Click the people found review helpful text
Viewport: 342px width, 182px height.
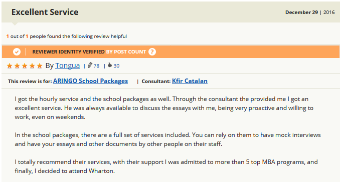pyautogui.click(x=67, y=36)
